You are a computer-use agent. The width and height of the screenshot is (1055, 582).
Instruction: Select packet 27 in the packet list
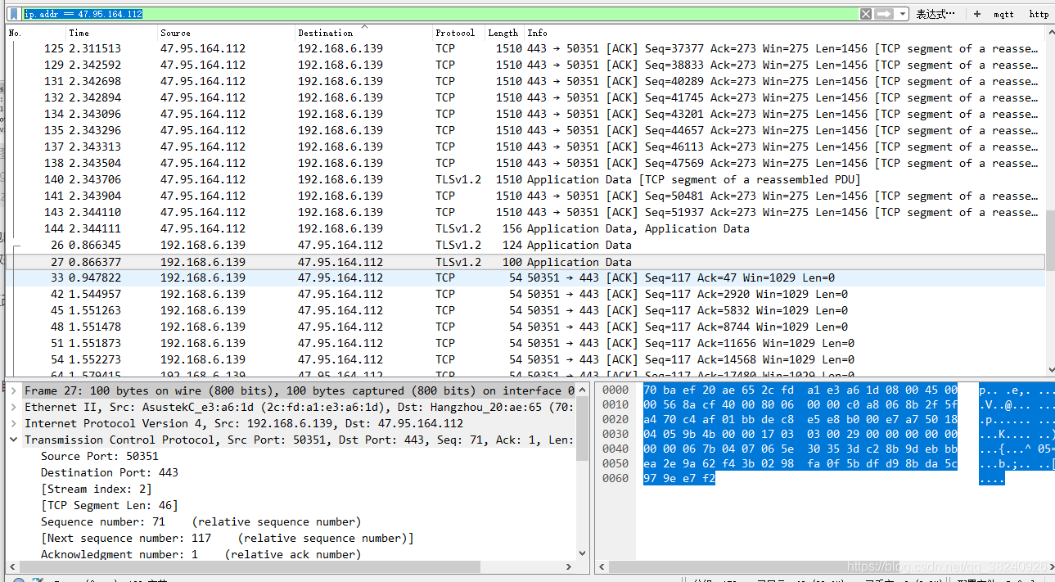click(525, 262)
